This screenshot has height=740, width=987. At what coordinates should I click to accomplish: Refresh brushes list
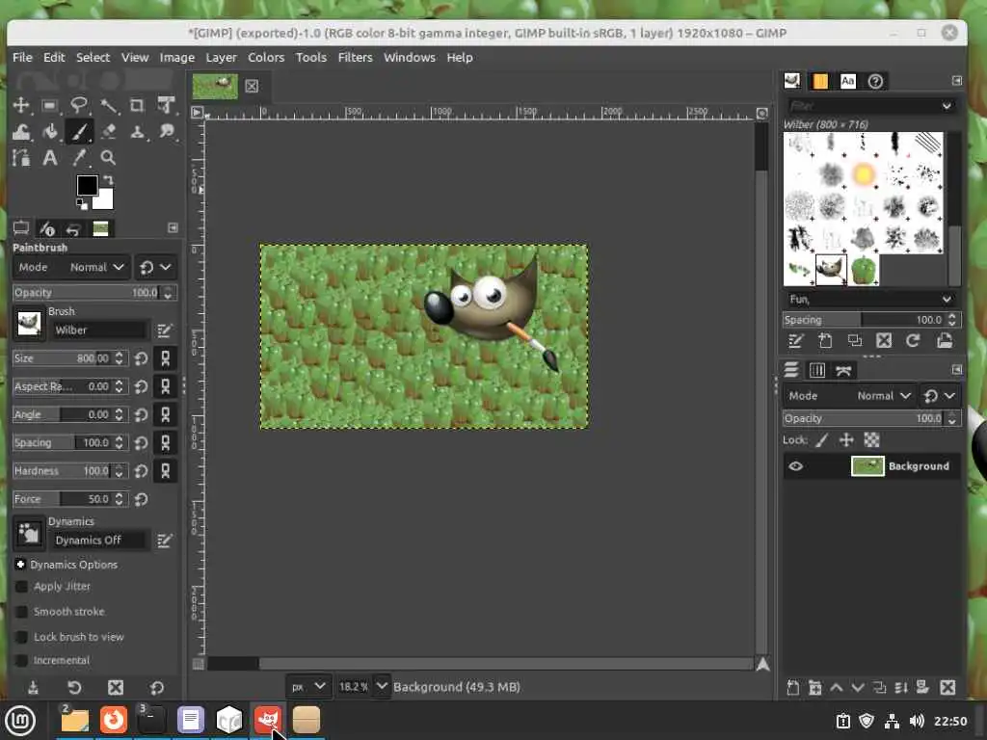(x=913, y=340)
